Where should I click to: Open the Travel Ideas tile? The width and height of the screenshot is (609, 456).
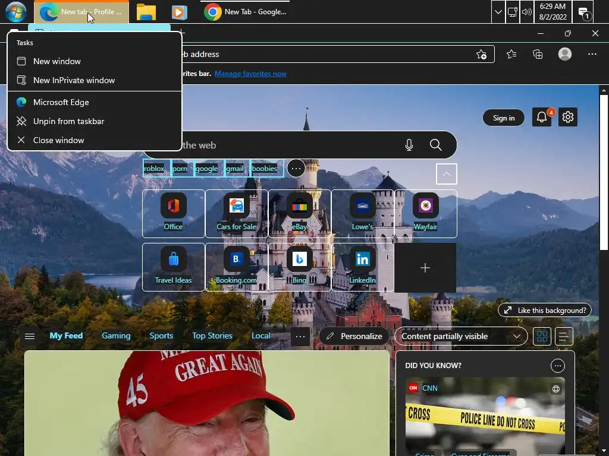pyautogui.click(x=174, y=267)
